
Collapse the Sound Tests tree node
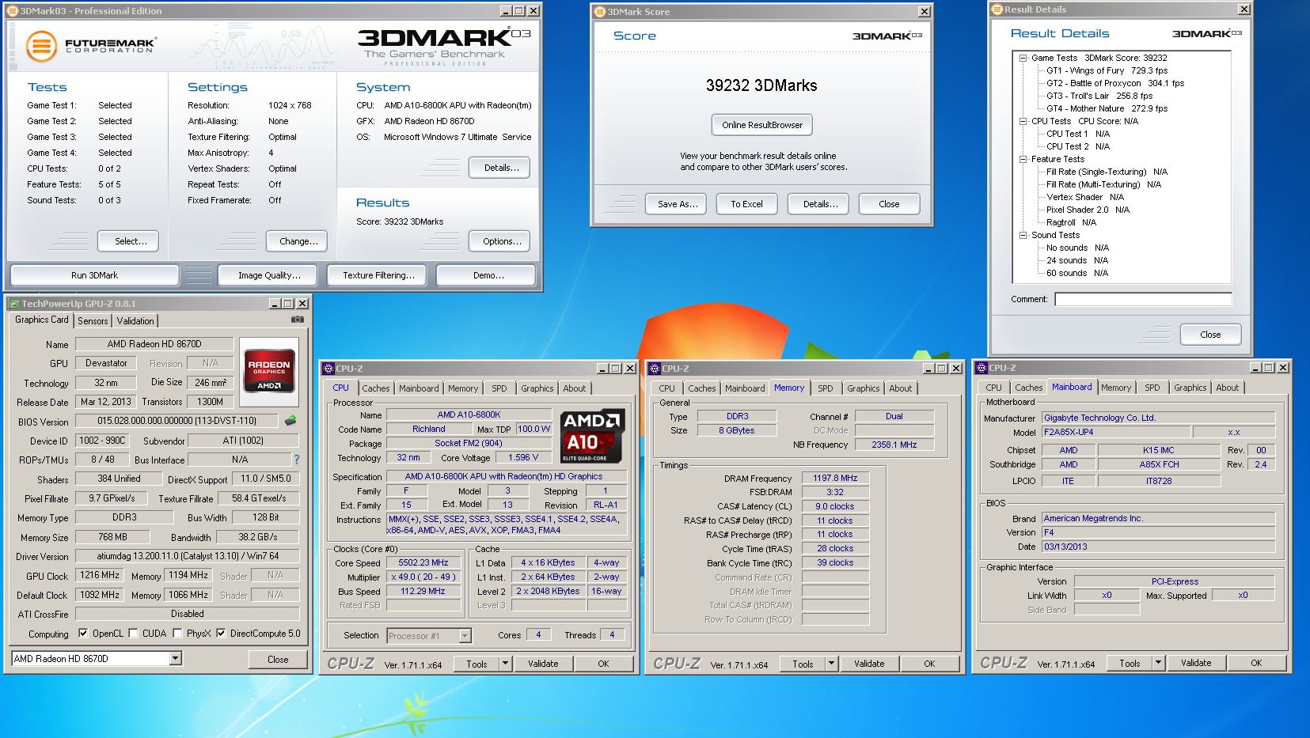[x=1023, y=235]
